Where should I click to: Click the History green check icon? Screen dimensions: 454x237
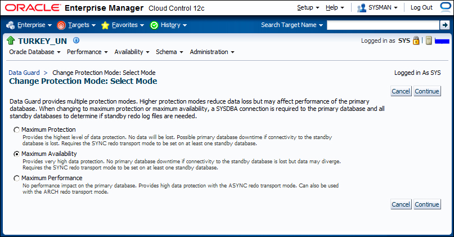pos(154,25)
